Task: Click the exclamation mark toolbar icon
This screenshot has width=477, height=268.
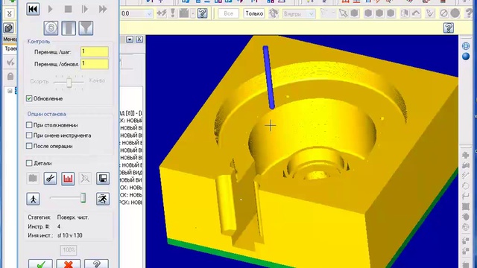Action: tap(173, 13)
